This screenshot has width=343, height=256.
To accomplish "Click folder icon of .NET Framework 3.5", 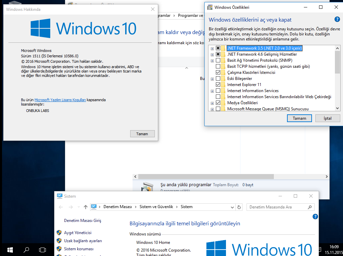I will point(223,48).
